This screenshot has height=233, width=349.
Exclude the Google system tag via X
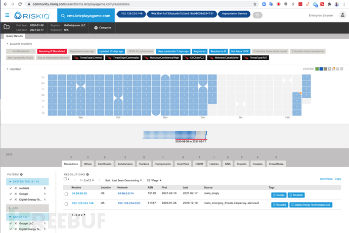[x=16, y=194]
